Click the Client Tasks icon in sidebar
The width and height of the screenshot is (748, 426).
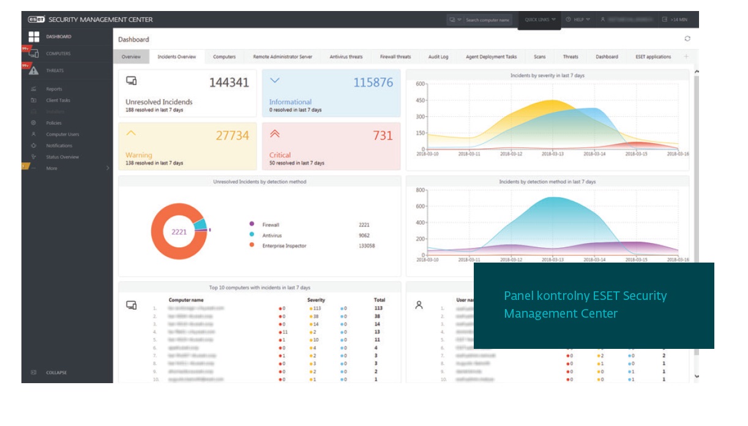tap(34, 100)
